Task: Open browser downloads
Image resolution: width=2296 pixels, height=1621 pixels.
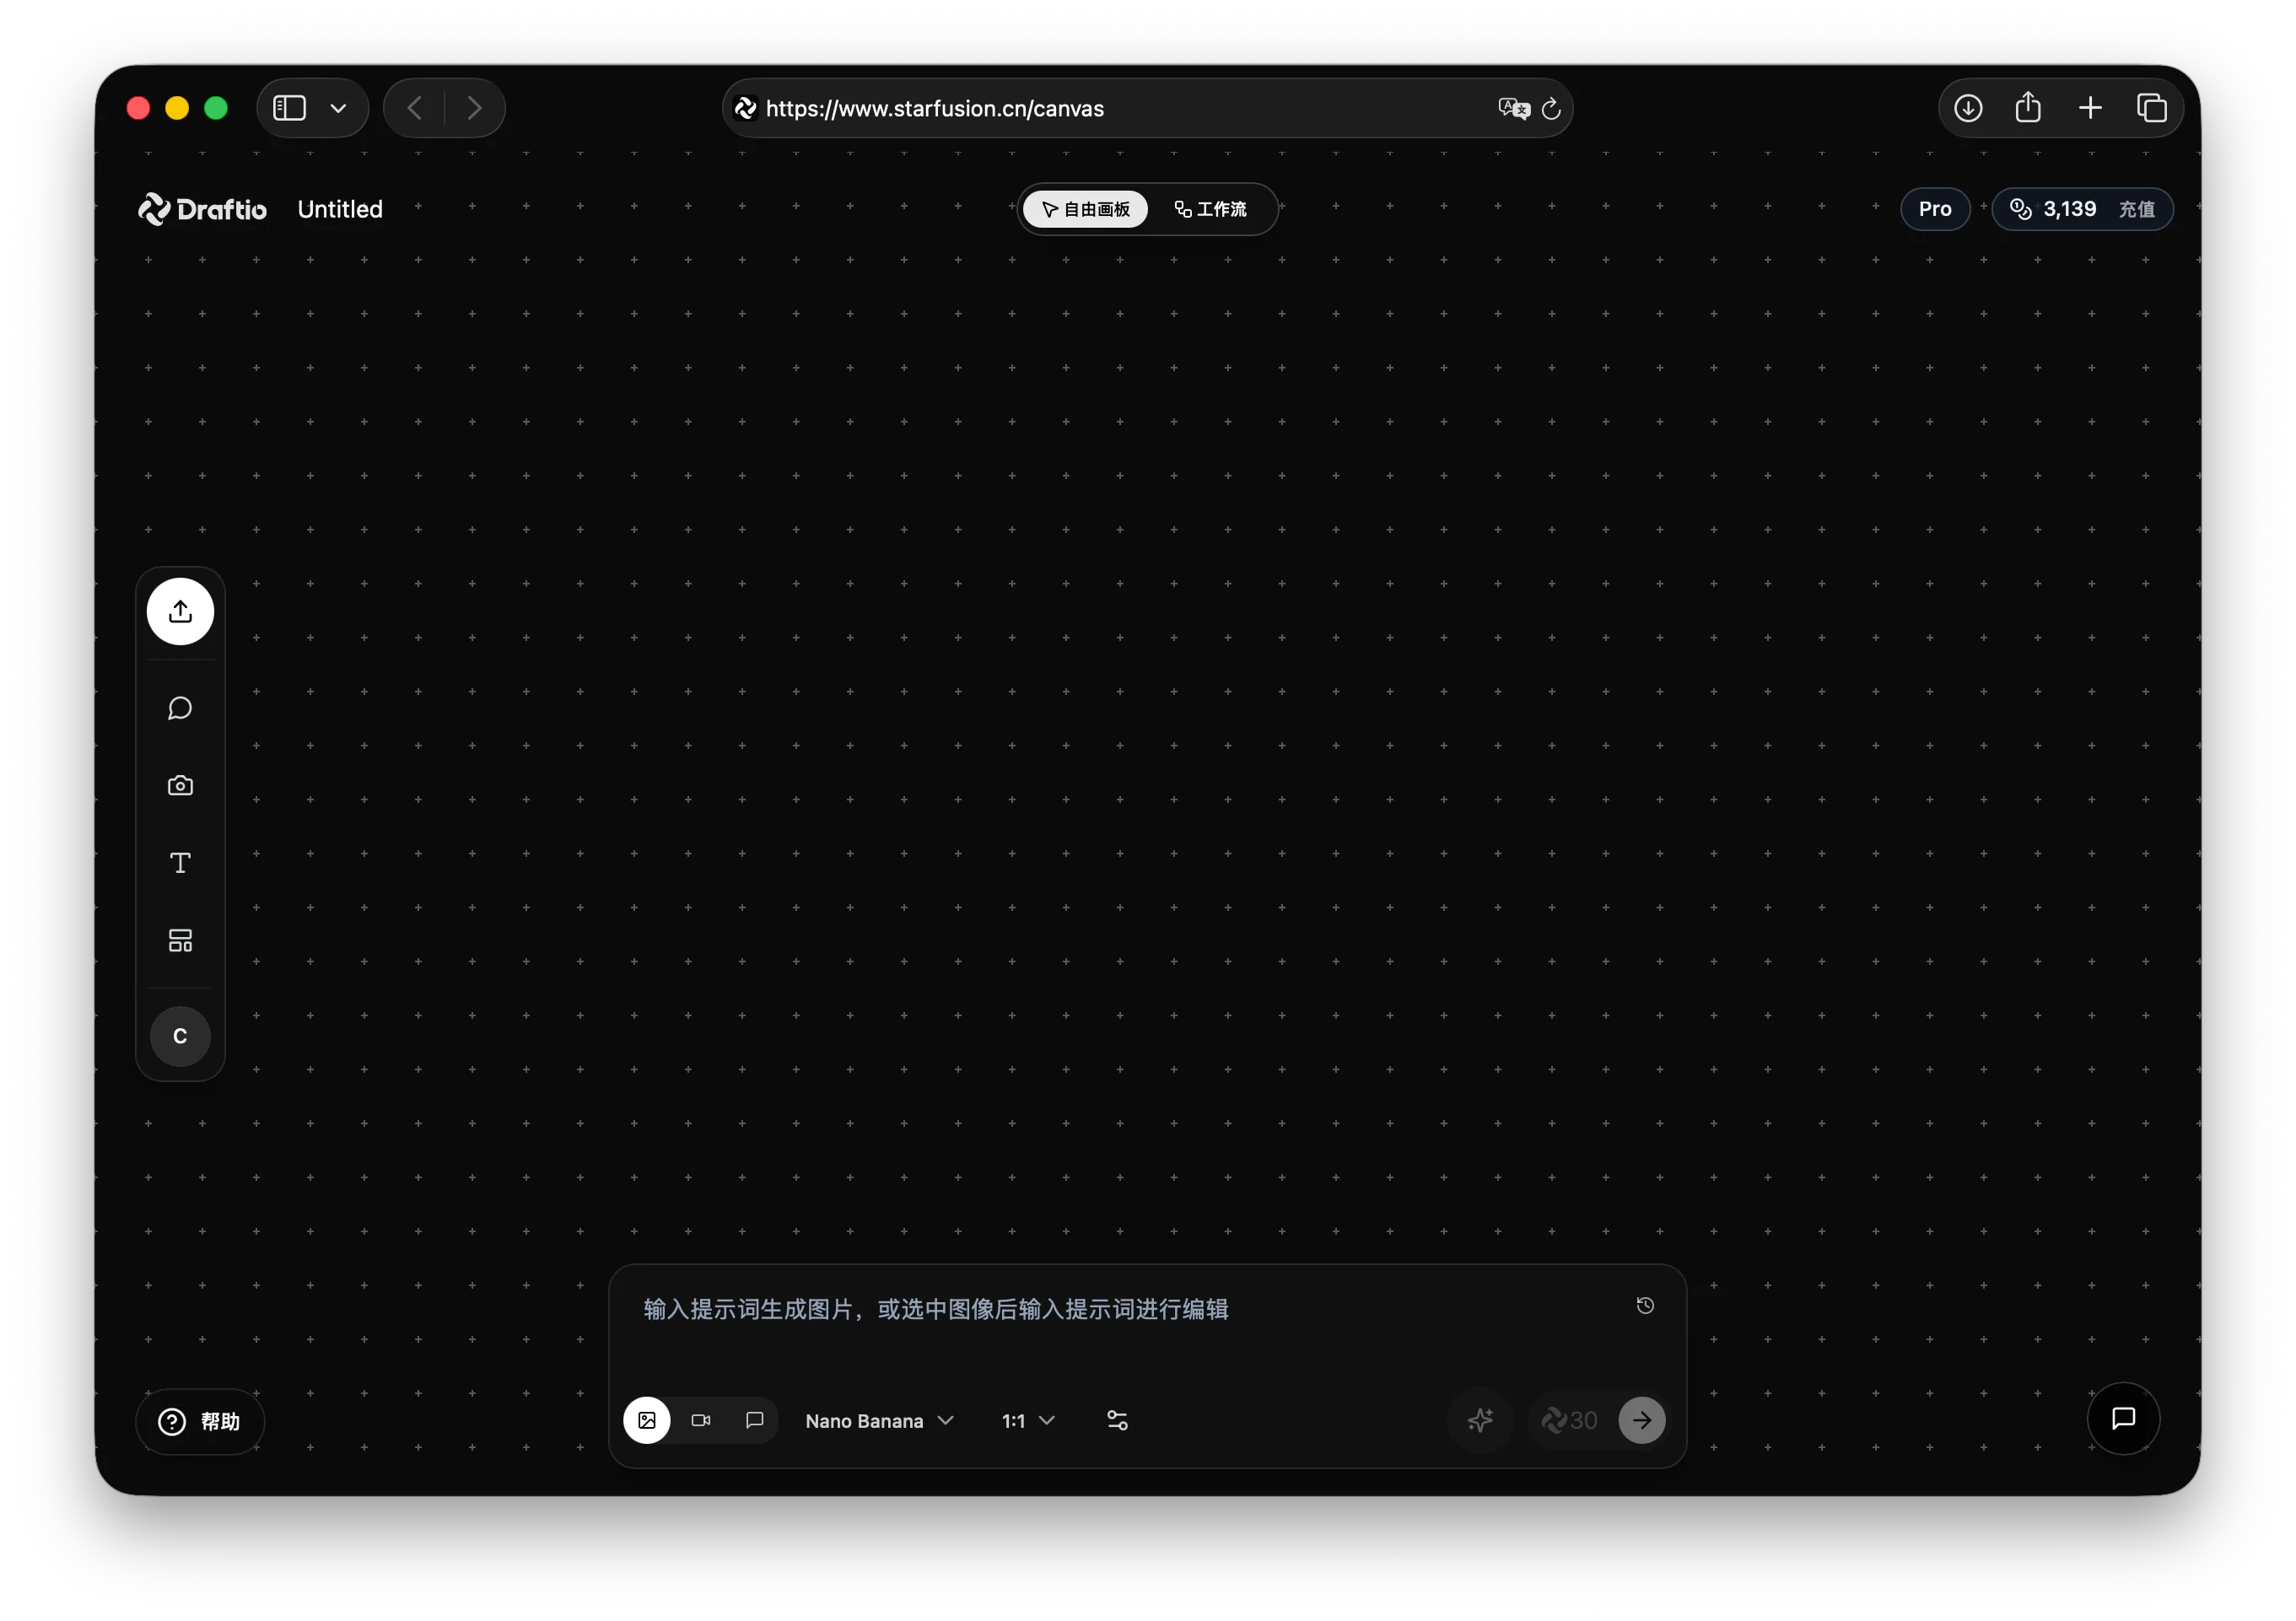Action: pos(1968,108)
